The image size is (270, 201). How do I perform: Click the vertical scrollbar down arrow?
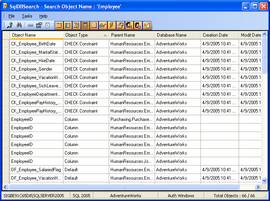[x=264, y=180]
